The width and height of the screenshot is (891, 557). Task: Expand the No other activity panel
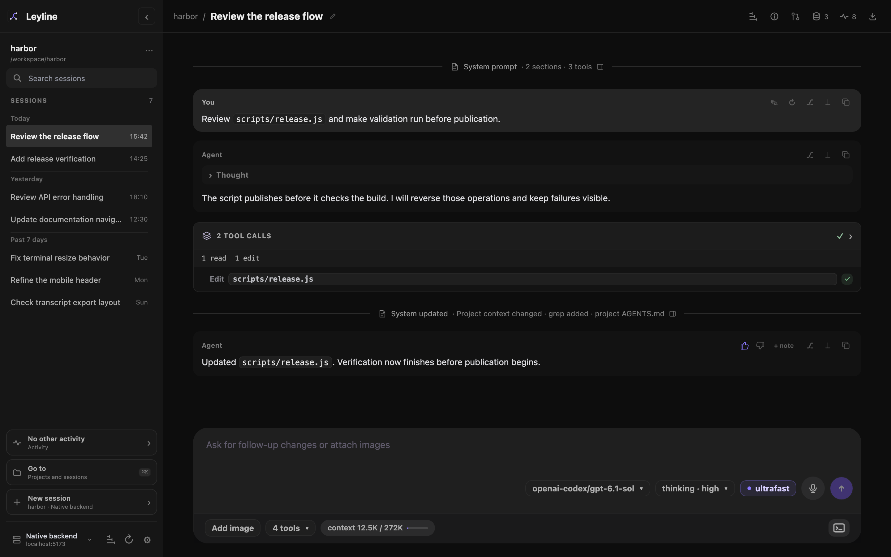pyautogui.click(x=81, y=443)
